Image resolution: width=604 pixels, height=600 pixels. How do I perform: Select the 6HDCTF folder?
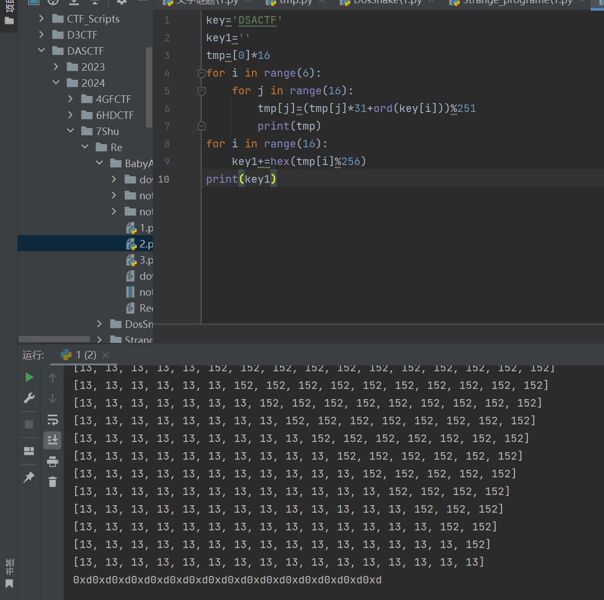point(115,115)
